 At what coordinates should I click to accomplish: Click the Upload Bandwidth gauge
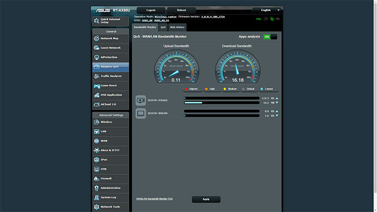[176, 66]
